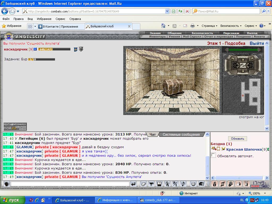Open the Анкета link

point(259,36)
